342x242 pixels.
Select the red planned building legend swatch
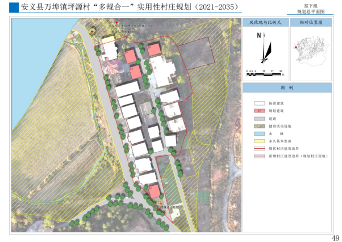click(258, 111)
